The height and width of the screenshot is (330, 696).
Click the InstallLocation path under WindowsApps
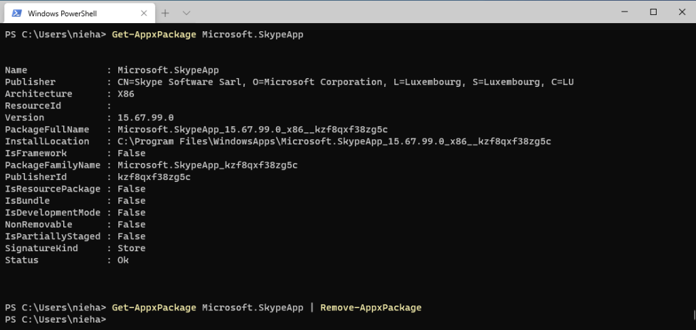point(334,141)
